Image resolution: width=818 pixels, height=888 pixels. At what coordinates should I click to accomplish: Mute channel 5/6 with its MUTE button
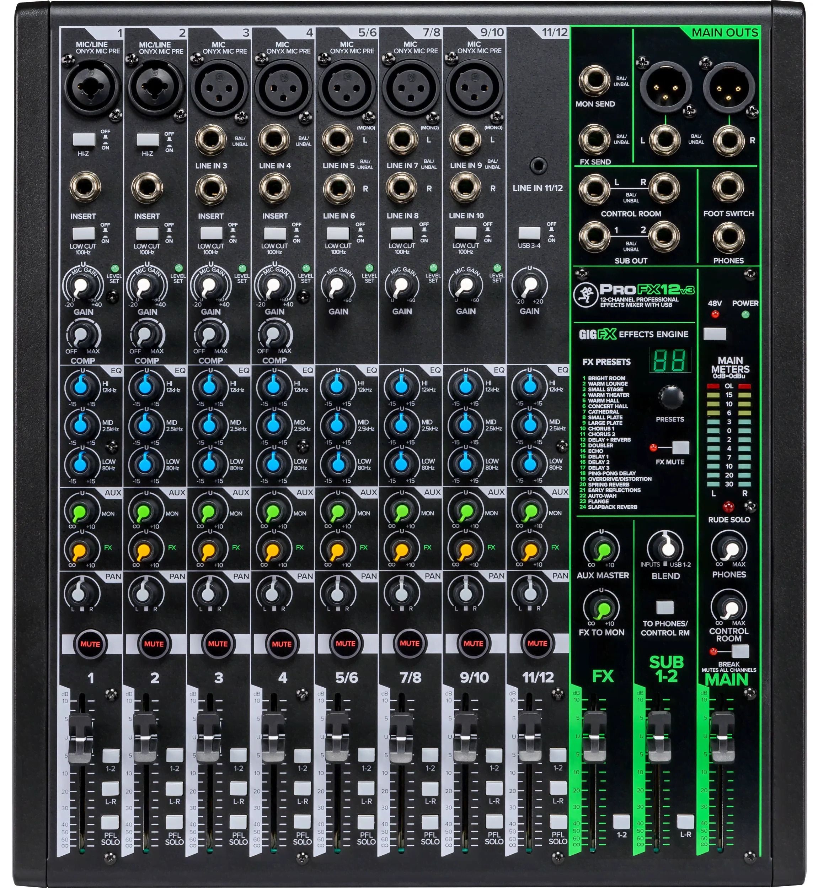pos(345,644)
